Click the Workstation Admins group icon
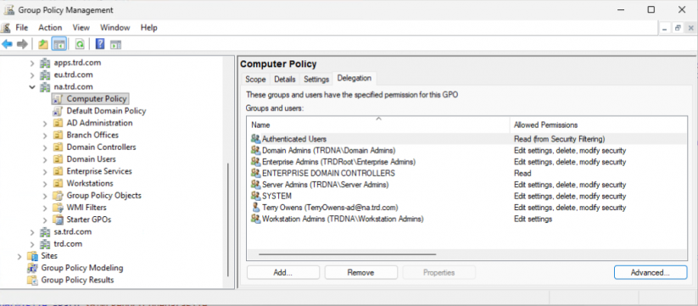The image size is (698, 306). point(255,219)
